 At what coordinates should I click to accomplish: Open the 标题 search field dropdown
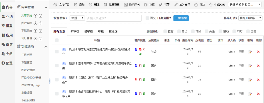77,18
